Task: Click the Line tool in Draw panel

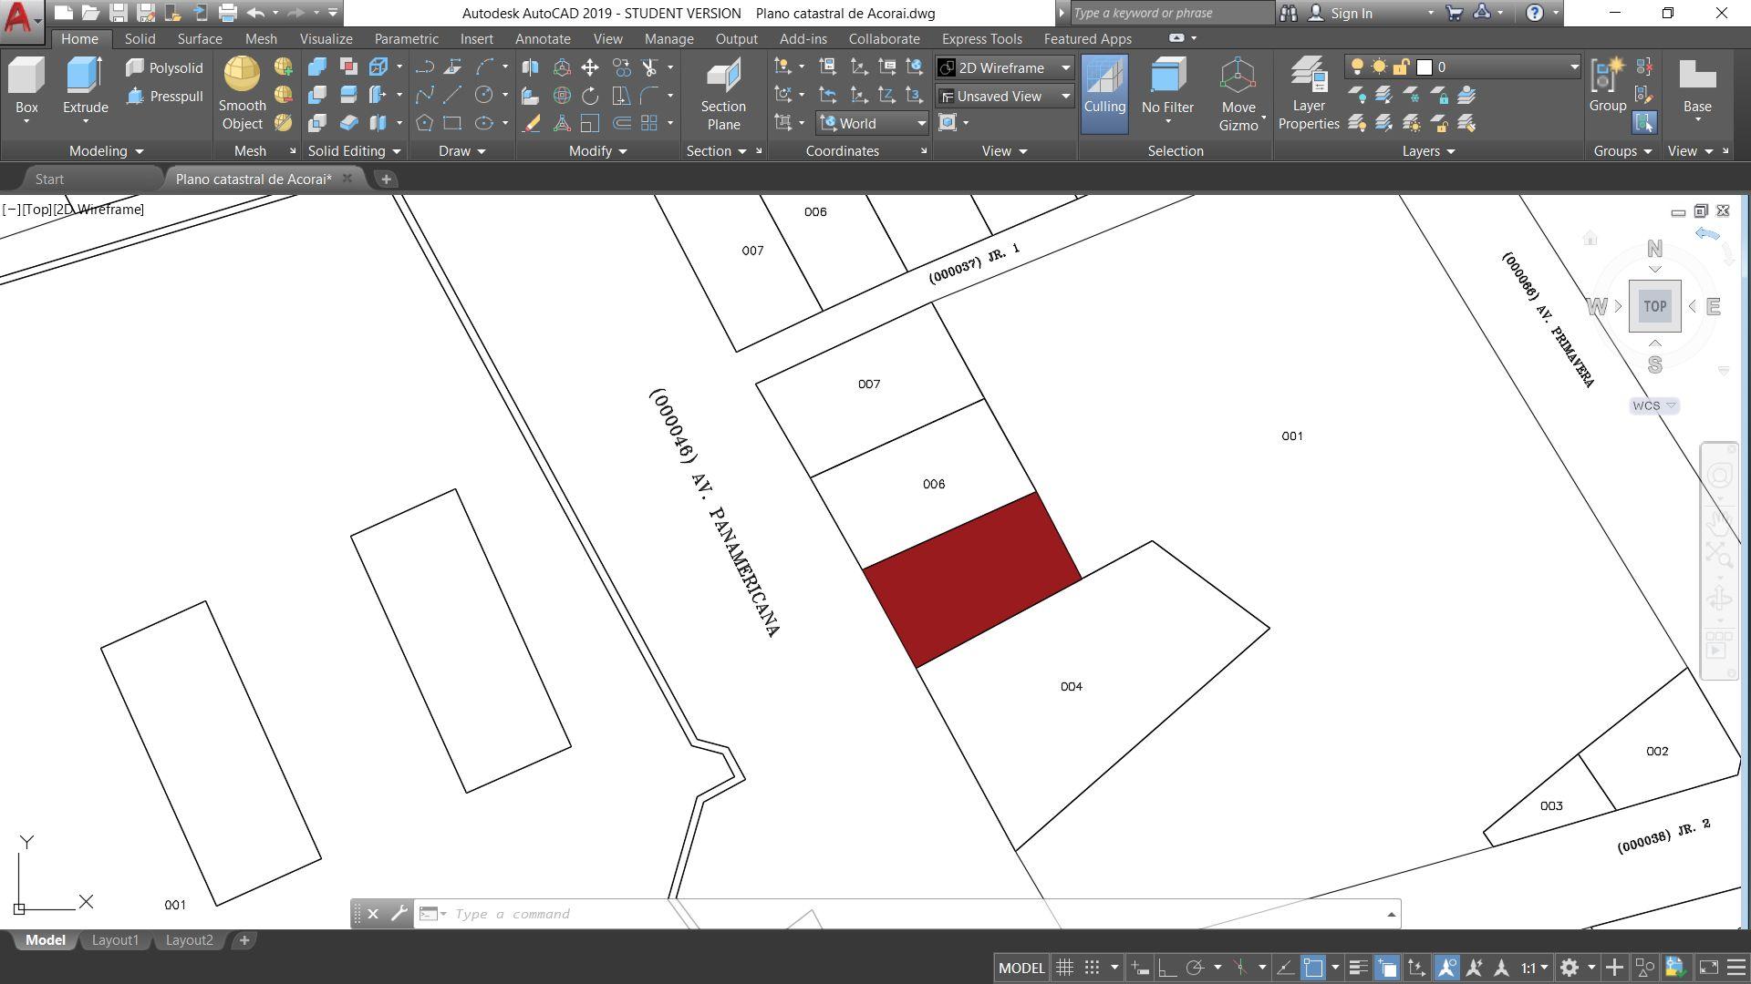Action: tap(452, 95)
